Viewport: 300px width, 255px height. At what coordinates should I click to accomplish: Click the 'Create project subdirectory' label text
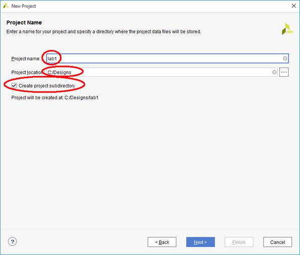pos(46,86)
